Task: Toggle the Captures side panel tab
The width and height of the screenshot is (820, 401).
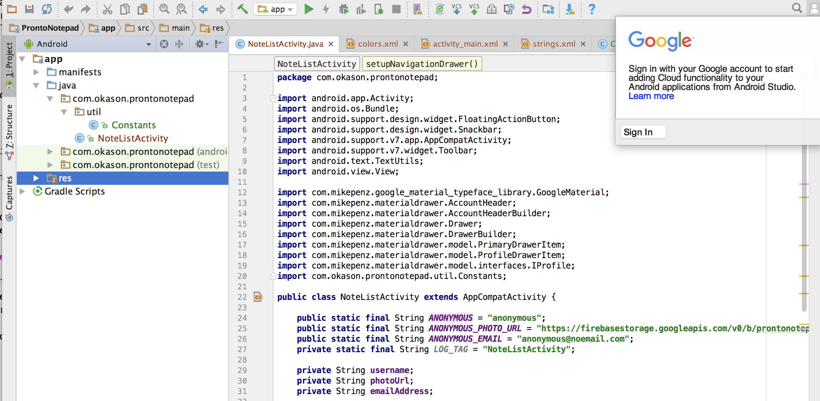Action: (x=9, y=194)
